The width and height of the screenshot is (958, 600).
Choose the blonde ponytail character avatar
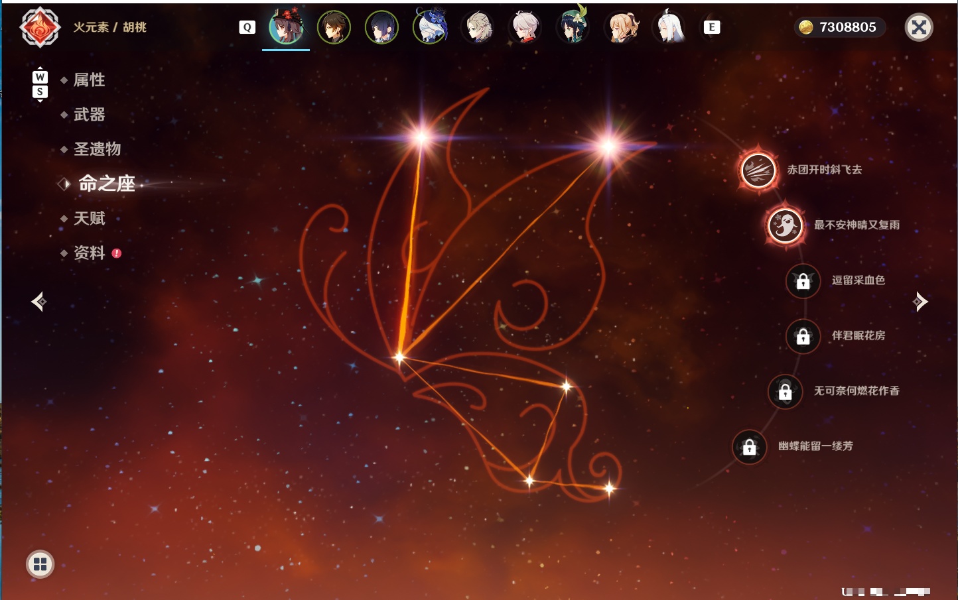click(x=622, y=27)
